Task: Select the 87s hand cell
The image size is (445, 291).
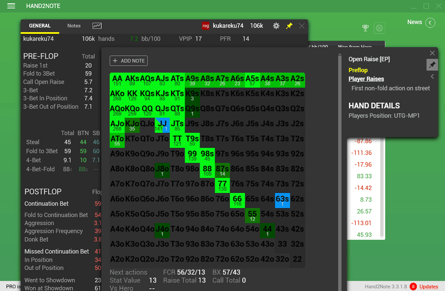Action: [x=222, y=170]
